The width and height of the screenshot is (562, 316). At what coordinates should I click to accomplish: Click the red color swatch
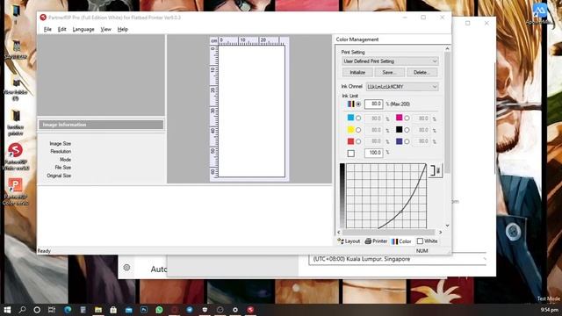[x=350, y=141]
